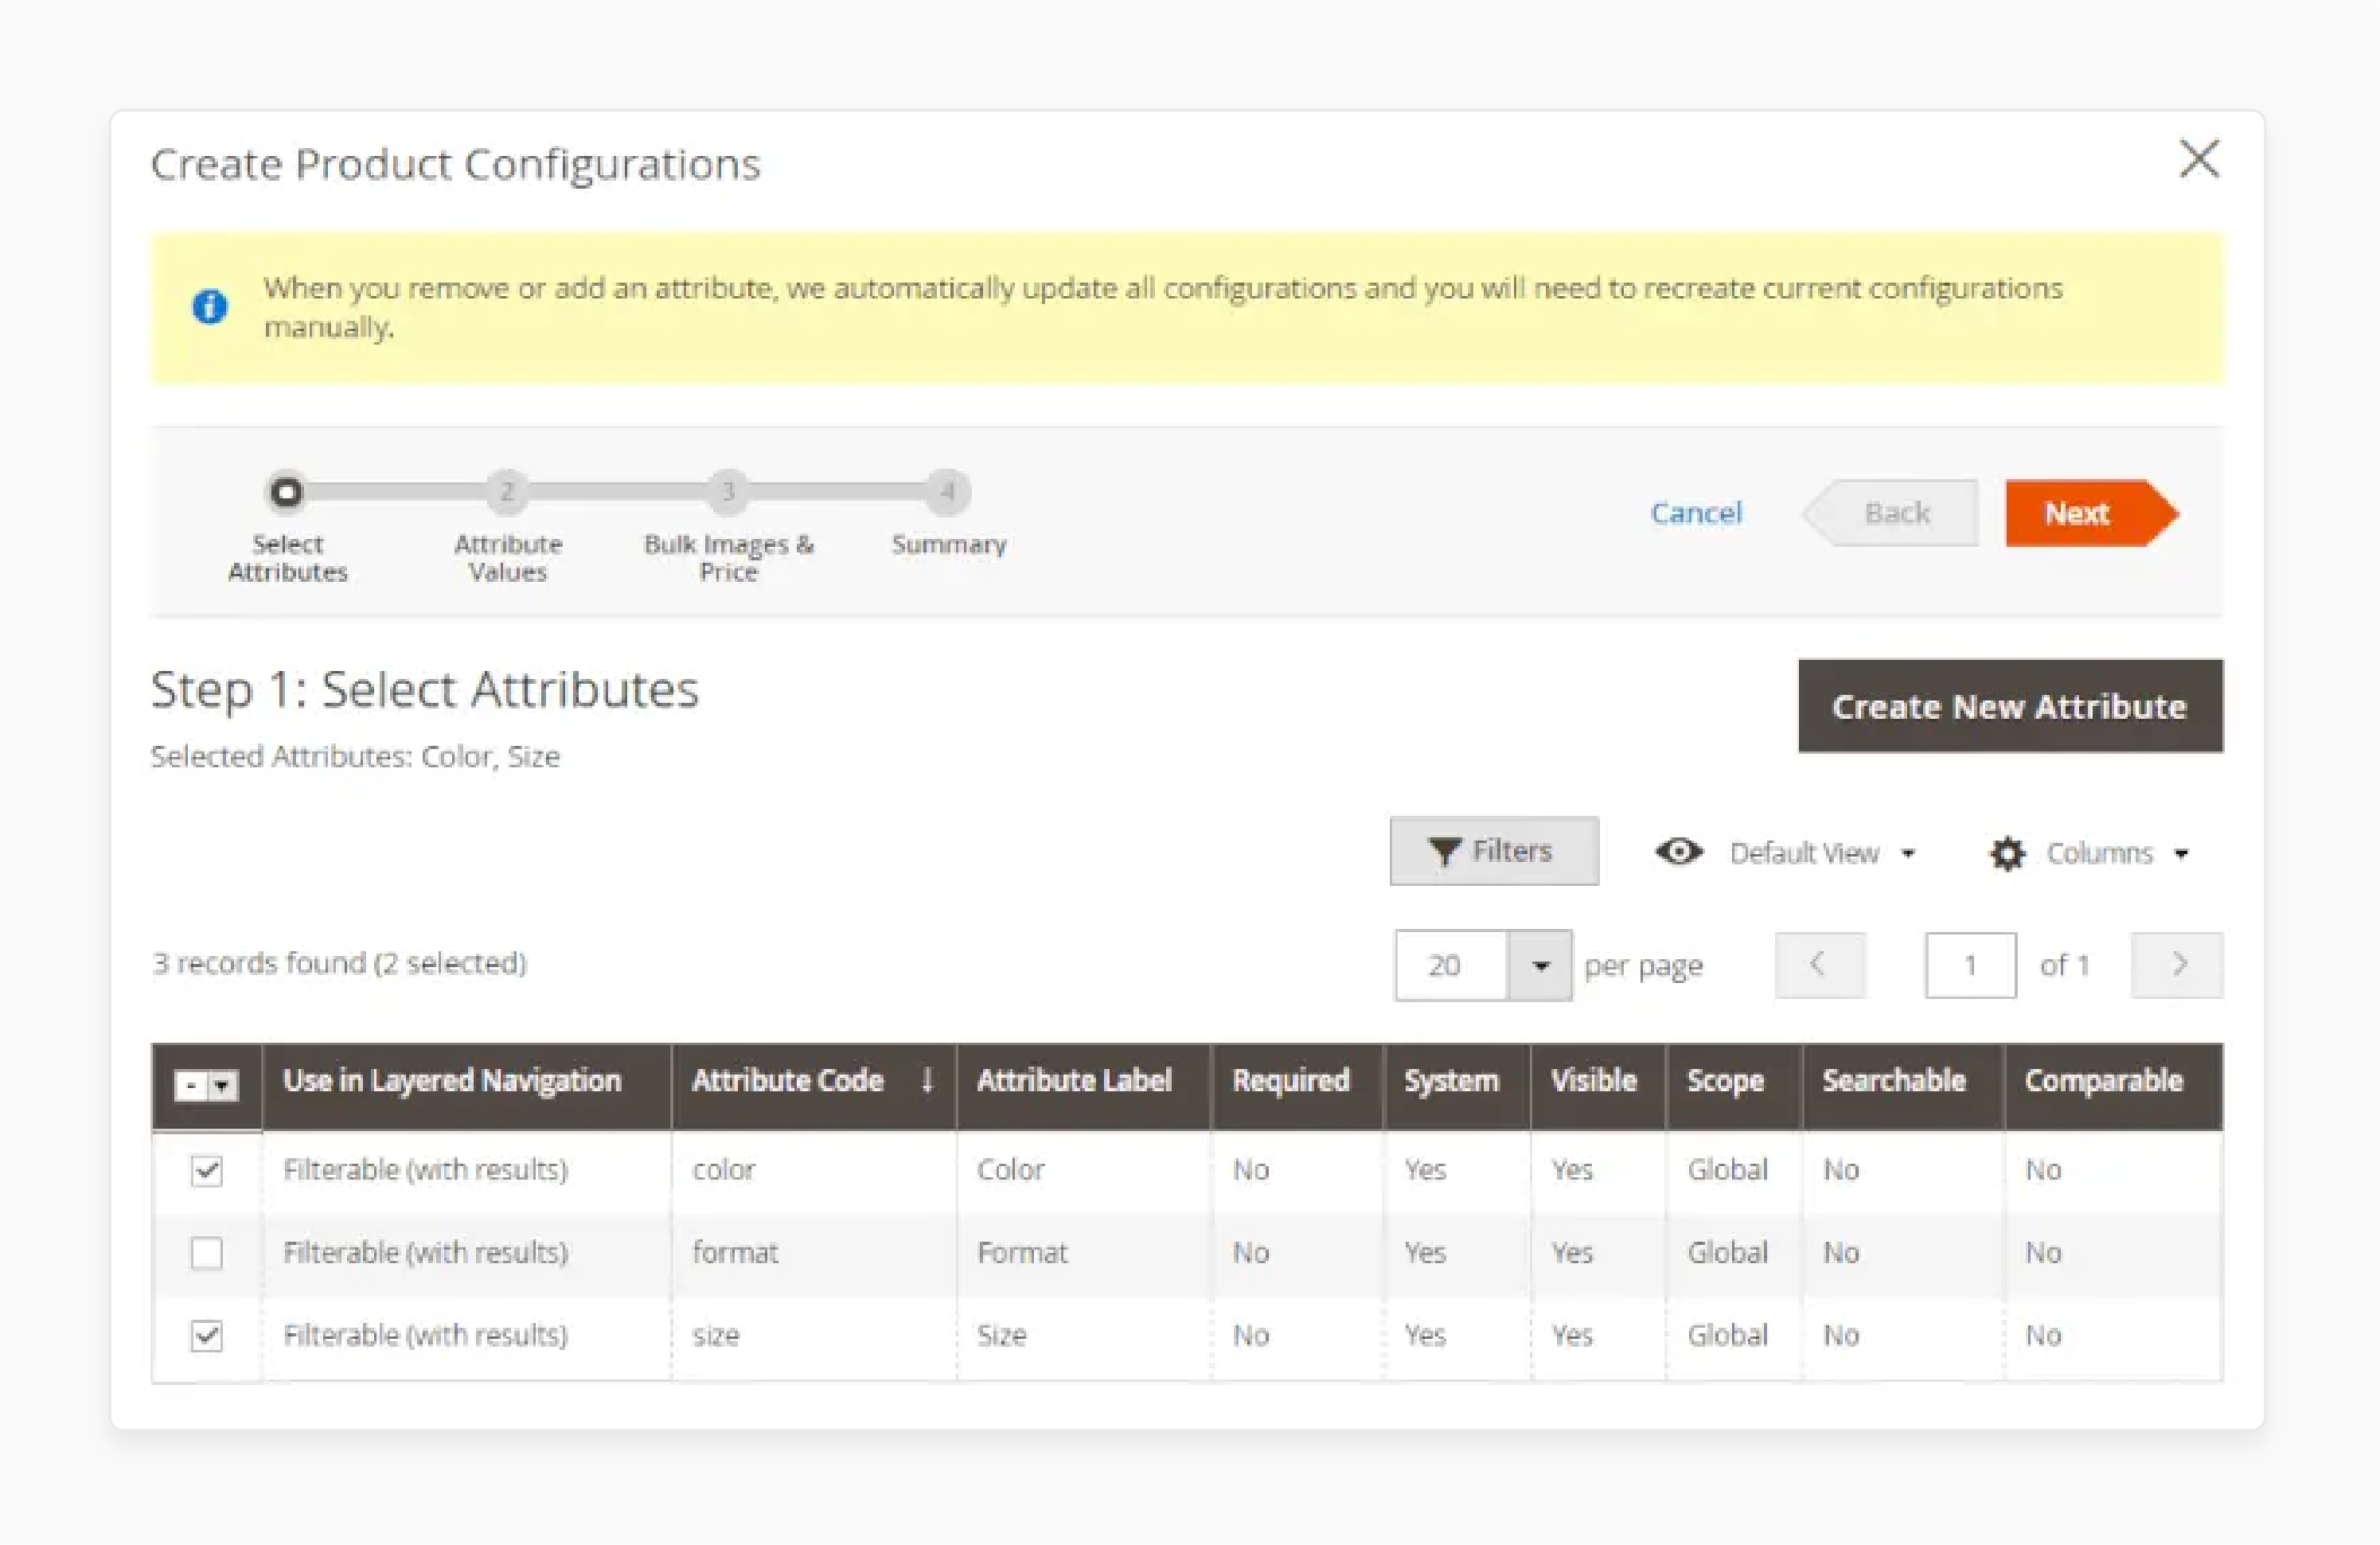Expand the Default View dropdown
Viewport: 2380px width, 1545px height.
(1822, 853)
